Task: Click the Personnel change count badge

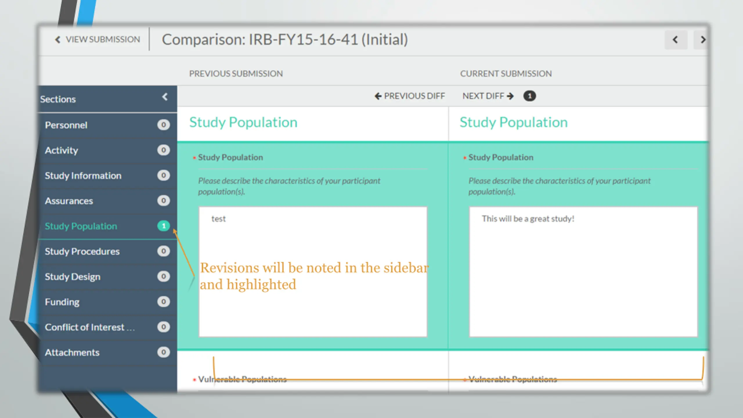Action: [x=163, y=125]
